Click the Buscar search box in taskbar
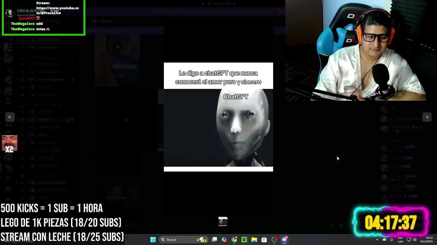437x245 pixels. [x=184, y=240]
